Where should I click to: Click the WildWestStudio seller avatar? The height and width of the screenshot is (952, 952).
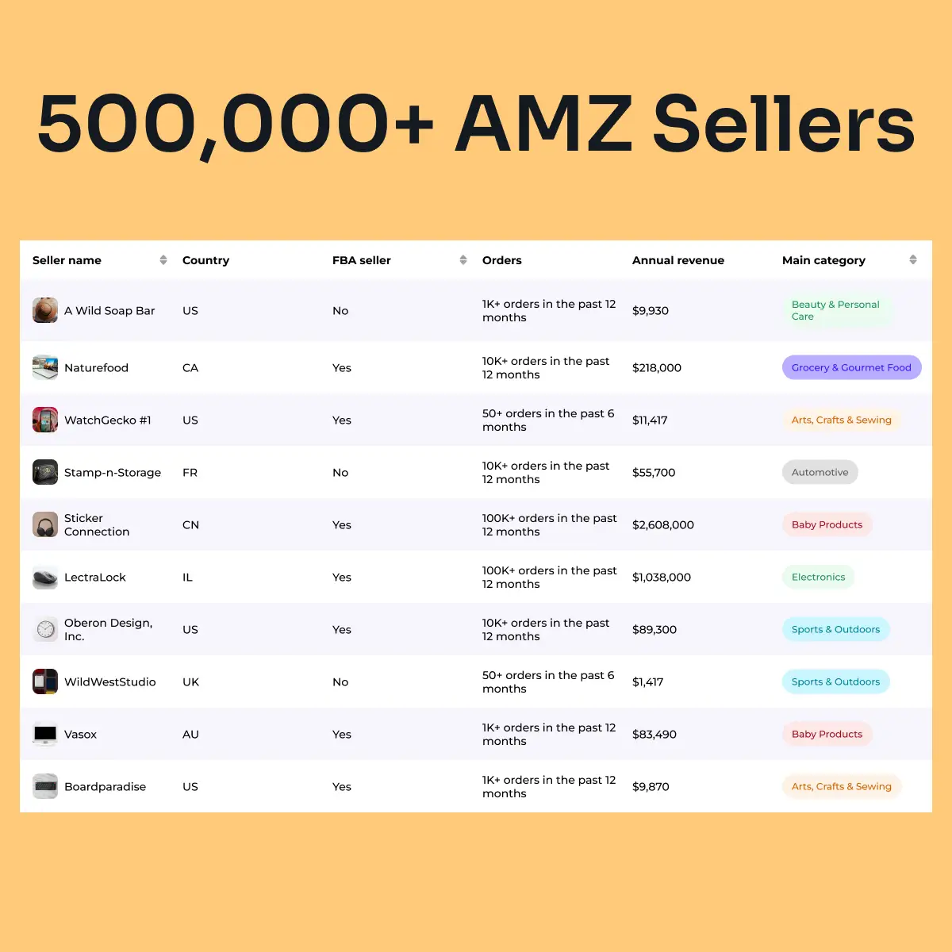(x=45, y=681)
